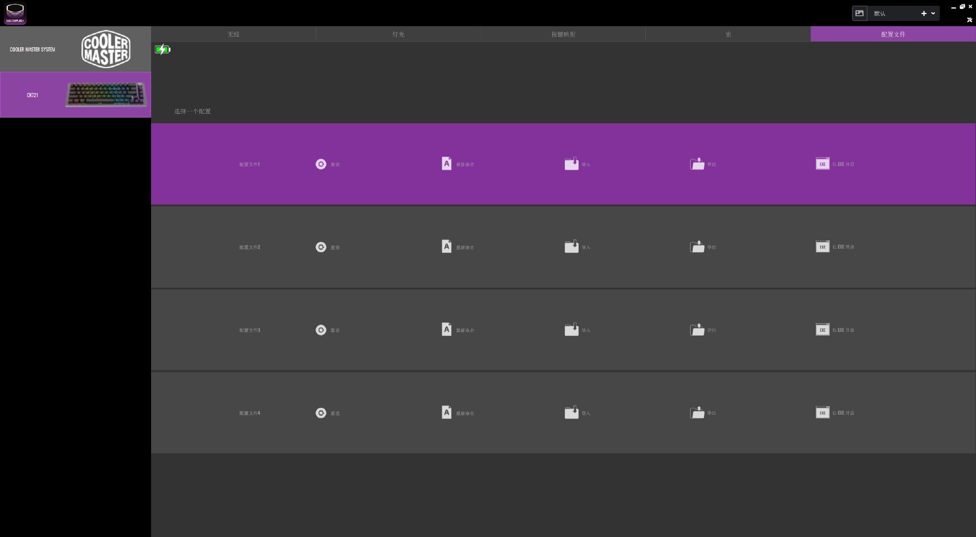976x537 pixels.
Task: Click the MasterPlus+ logo icon
Action: [x=15, y=13]
